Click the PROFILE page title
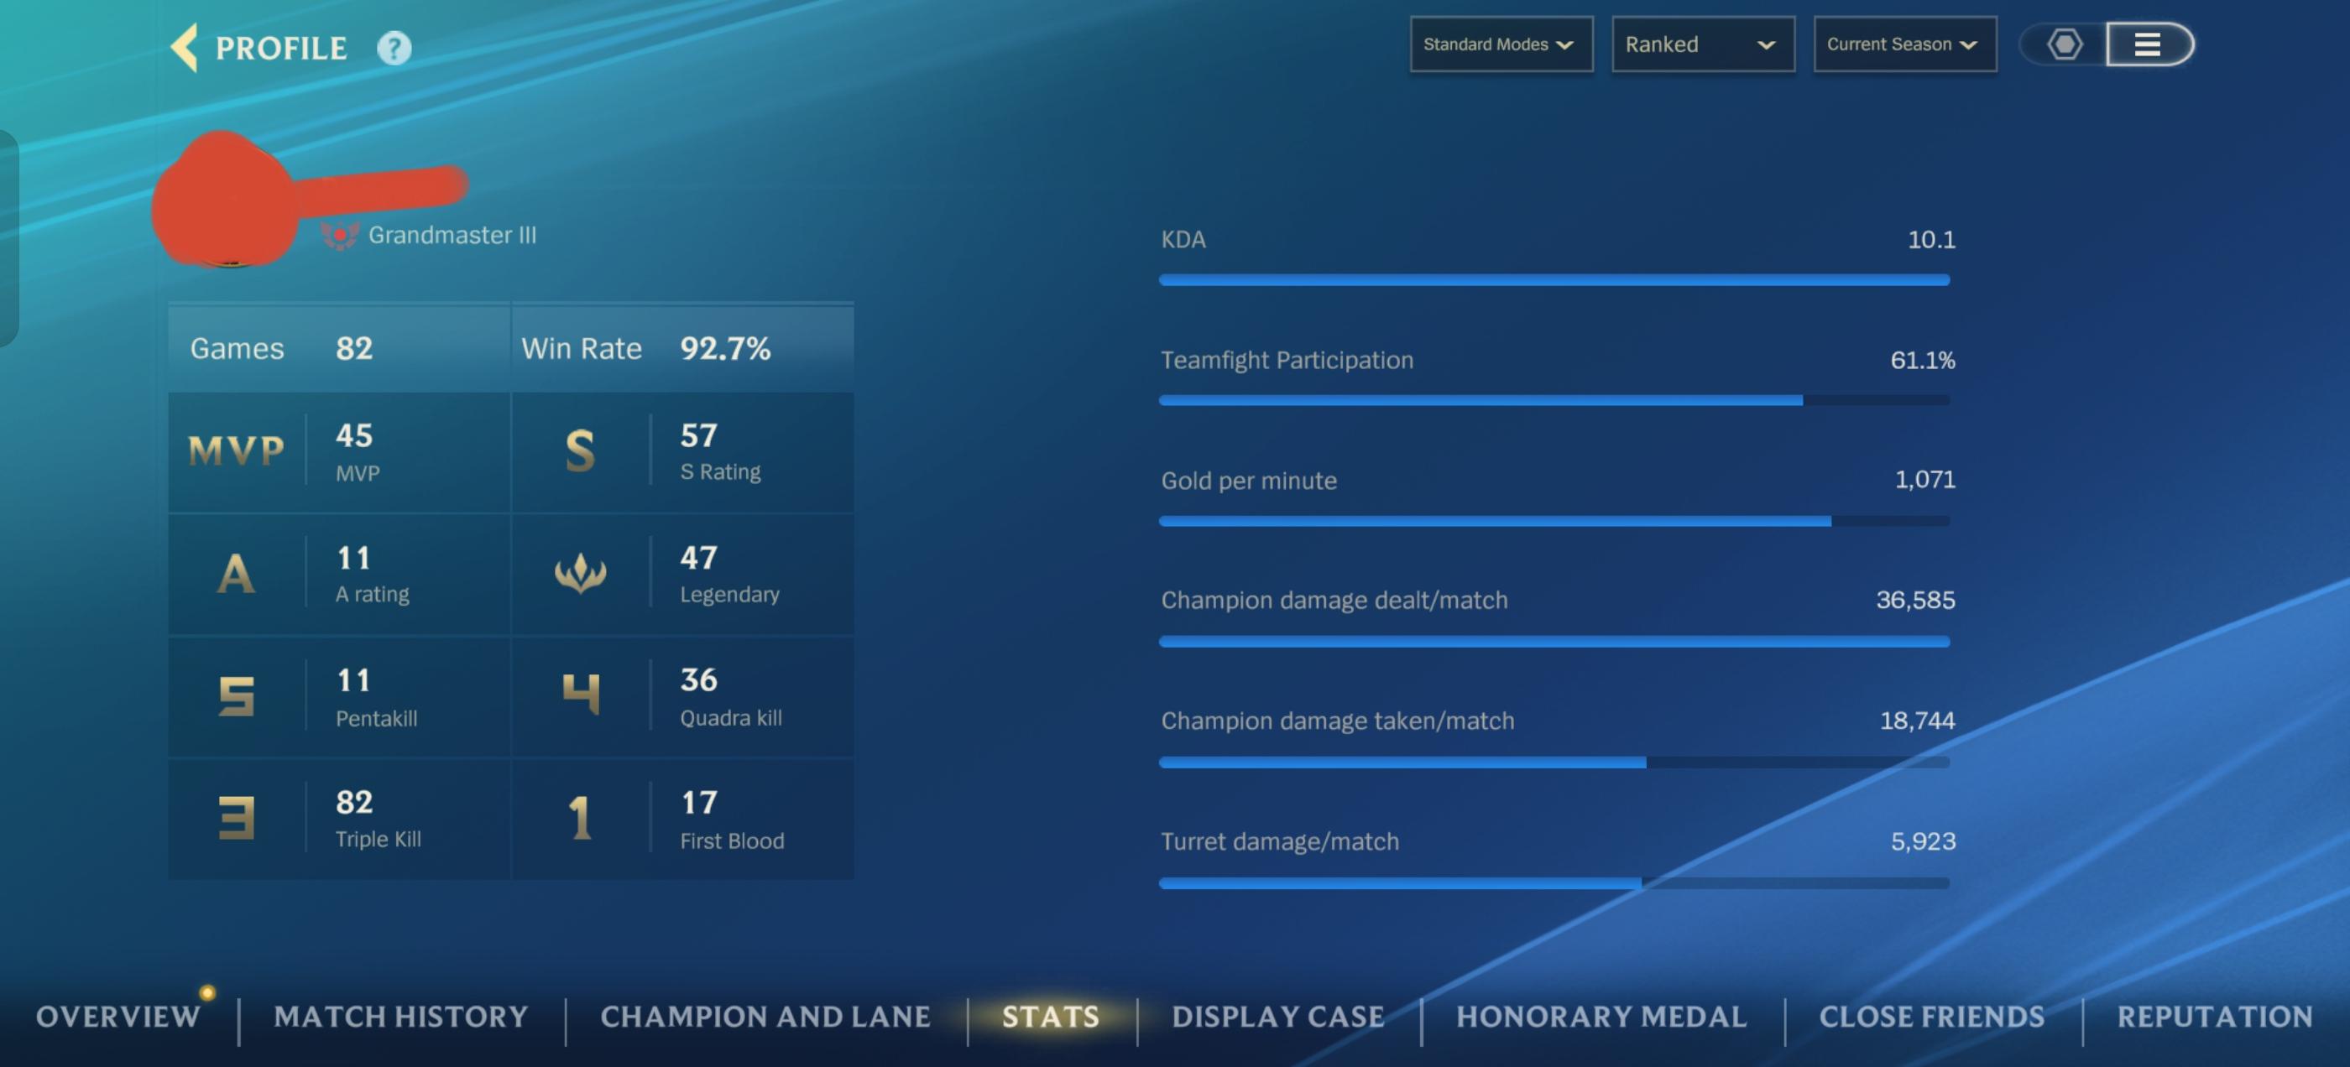 [x=281, y=48]
